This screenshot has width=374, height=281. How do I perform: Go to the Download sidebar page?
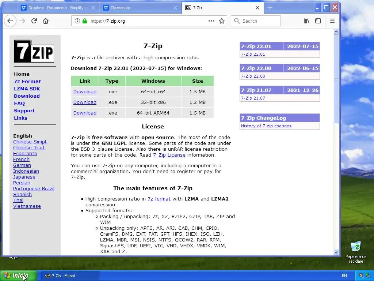(x=27, y=96)
